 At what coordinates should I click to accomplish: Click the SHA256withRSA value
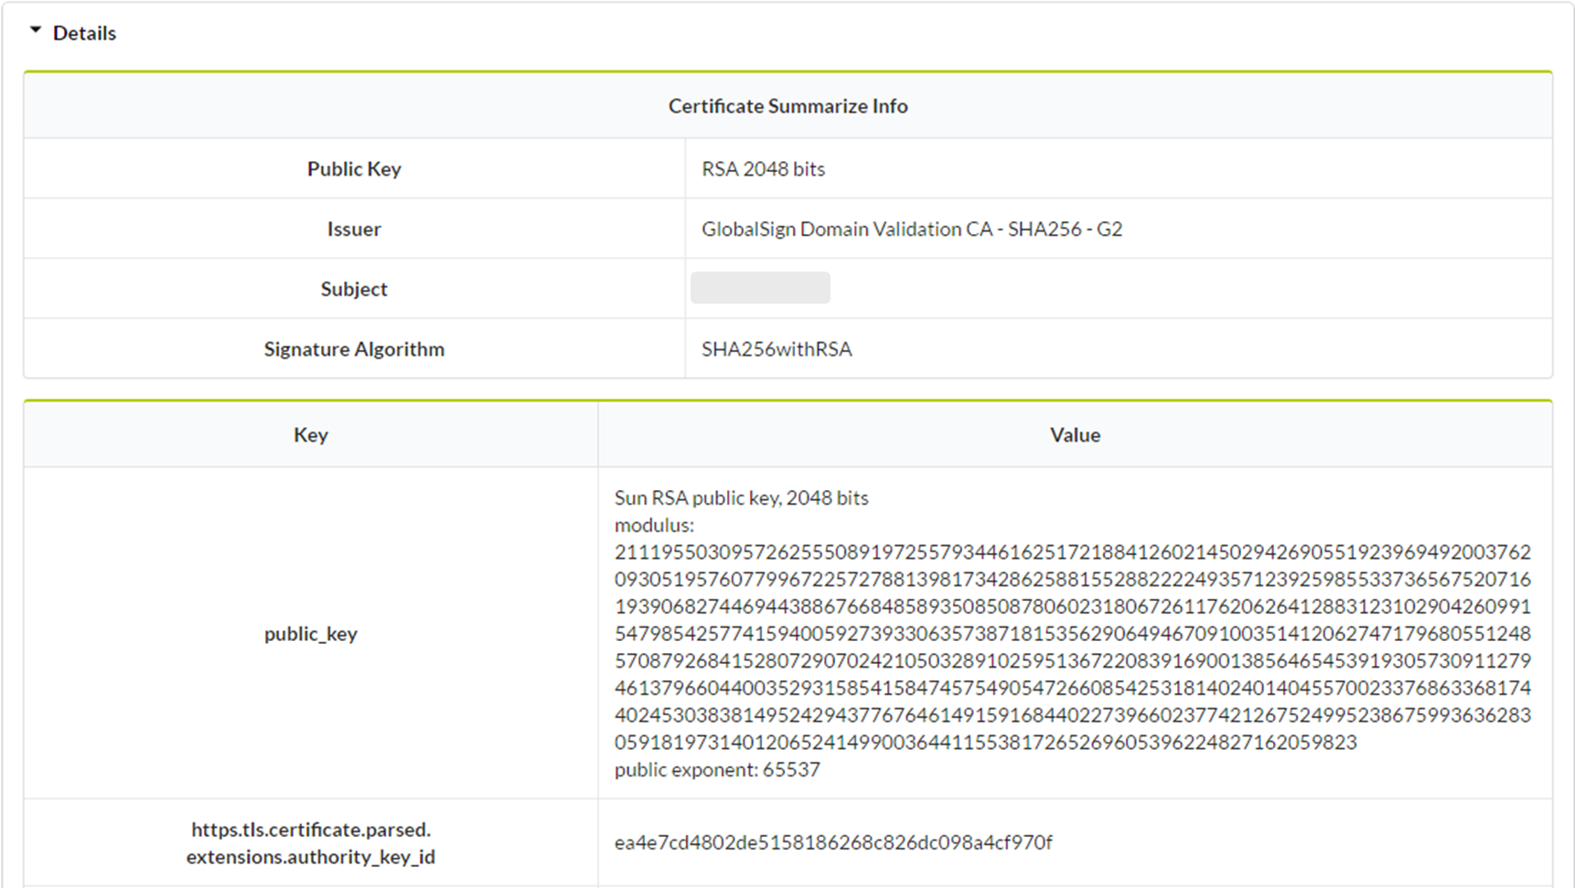(777, 349)
